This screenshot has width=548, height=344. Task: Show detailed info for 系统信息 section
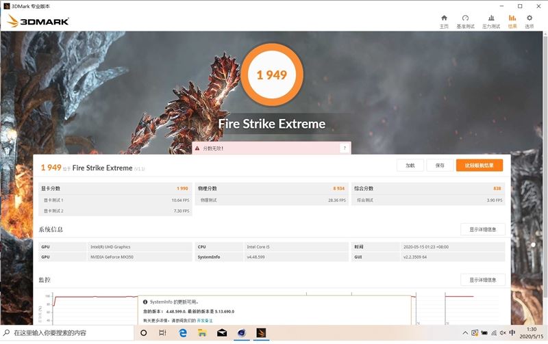point(482,229)
